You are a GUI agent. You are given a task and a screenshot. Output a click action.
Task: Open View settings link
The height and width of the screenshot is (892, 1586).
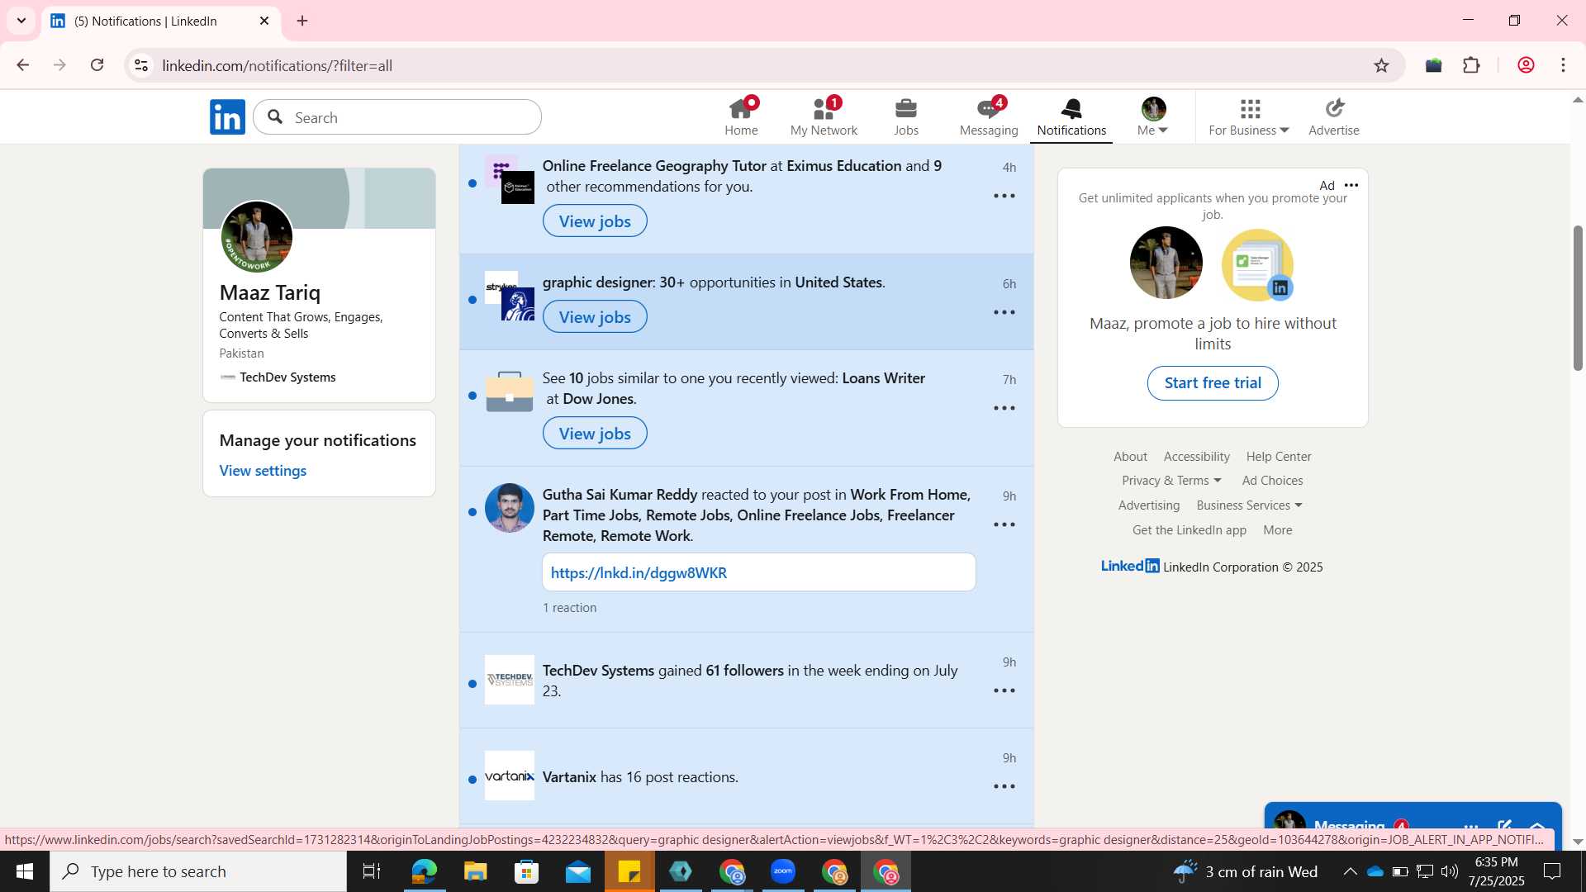[x=263, y=471]
